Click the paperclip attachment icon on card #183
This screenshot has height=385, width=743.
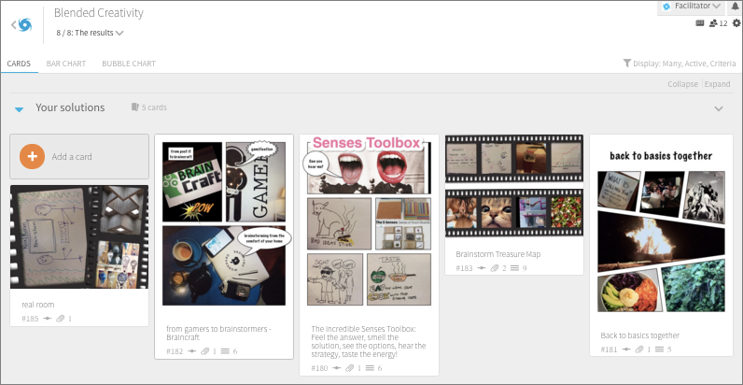pyautogui.click(x=495, y=268)
